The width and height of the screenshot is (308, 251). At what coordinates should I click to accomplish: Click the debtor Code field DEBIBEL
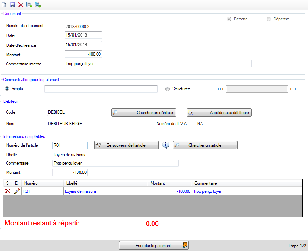coord(73,112)
